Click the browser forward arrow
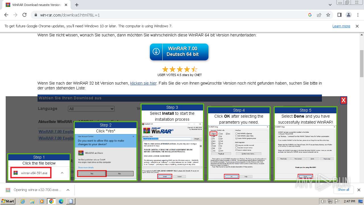Screen dimensions: 364x205 [x=15, y=15]
